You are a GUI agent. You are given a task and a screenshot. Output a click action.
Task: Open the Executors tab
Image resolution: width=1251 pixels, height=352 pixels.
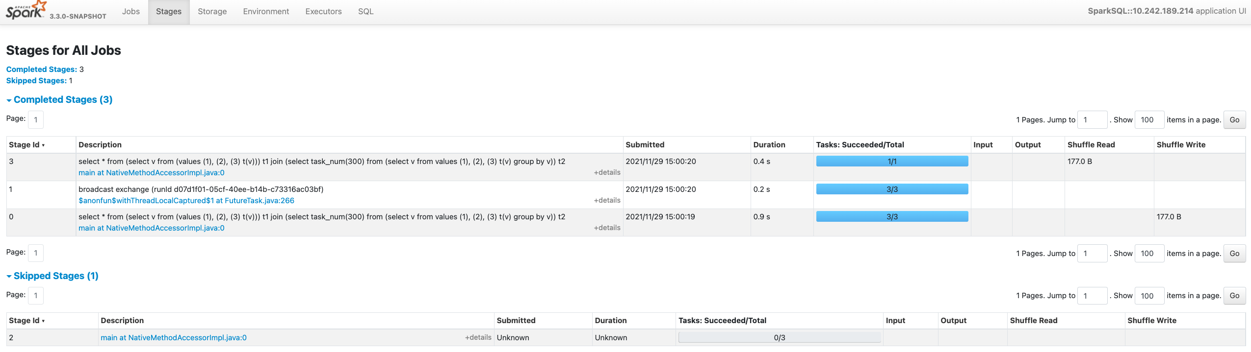pyautogui.click(x=323, y=11)
